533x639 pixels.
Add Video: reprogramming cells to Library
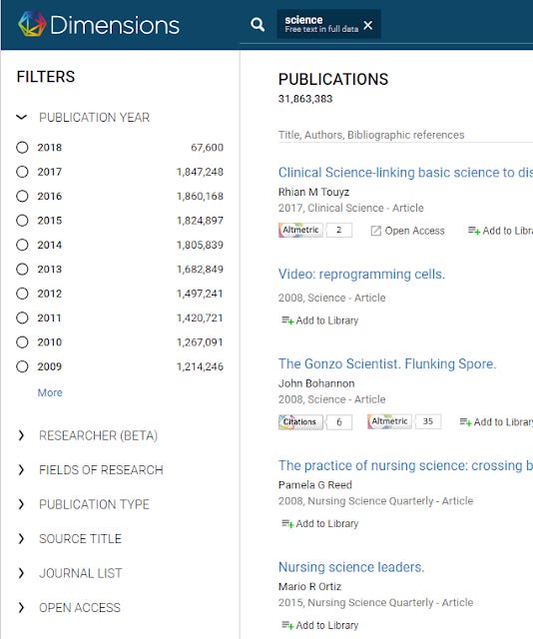[x=319, y=320]
